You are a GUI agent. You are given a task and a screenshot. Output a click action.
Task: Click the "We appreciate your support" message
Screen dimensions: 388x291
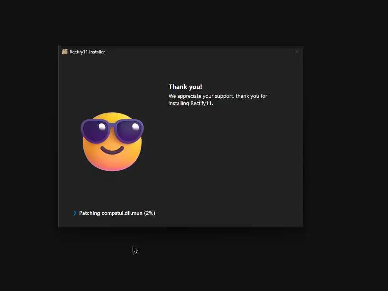coord(218,100)
